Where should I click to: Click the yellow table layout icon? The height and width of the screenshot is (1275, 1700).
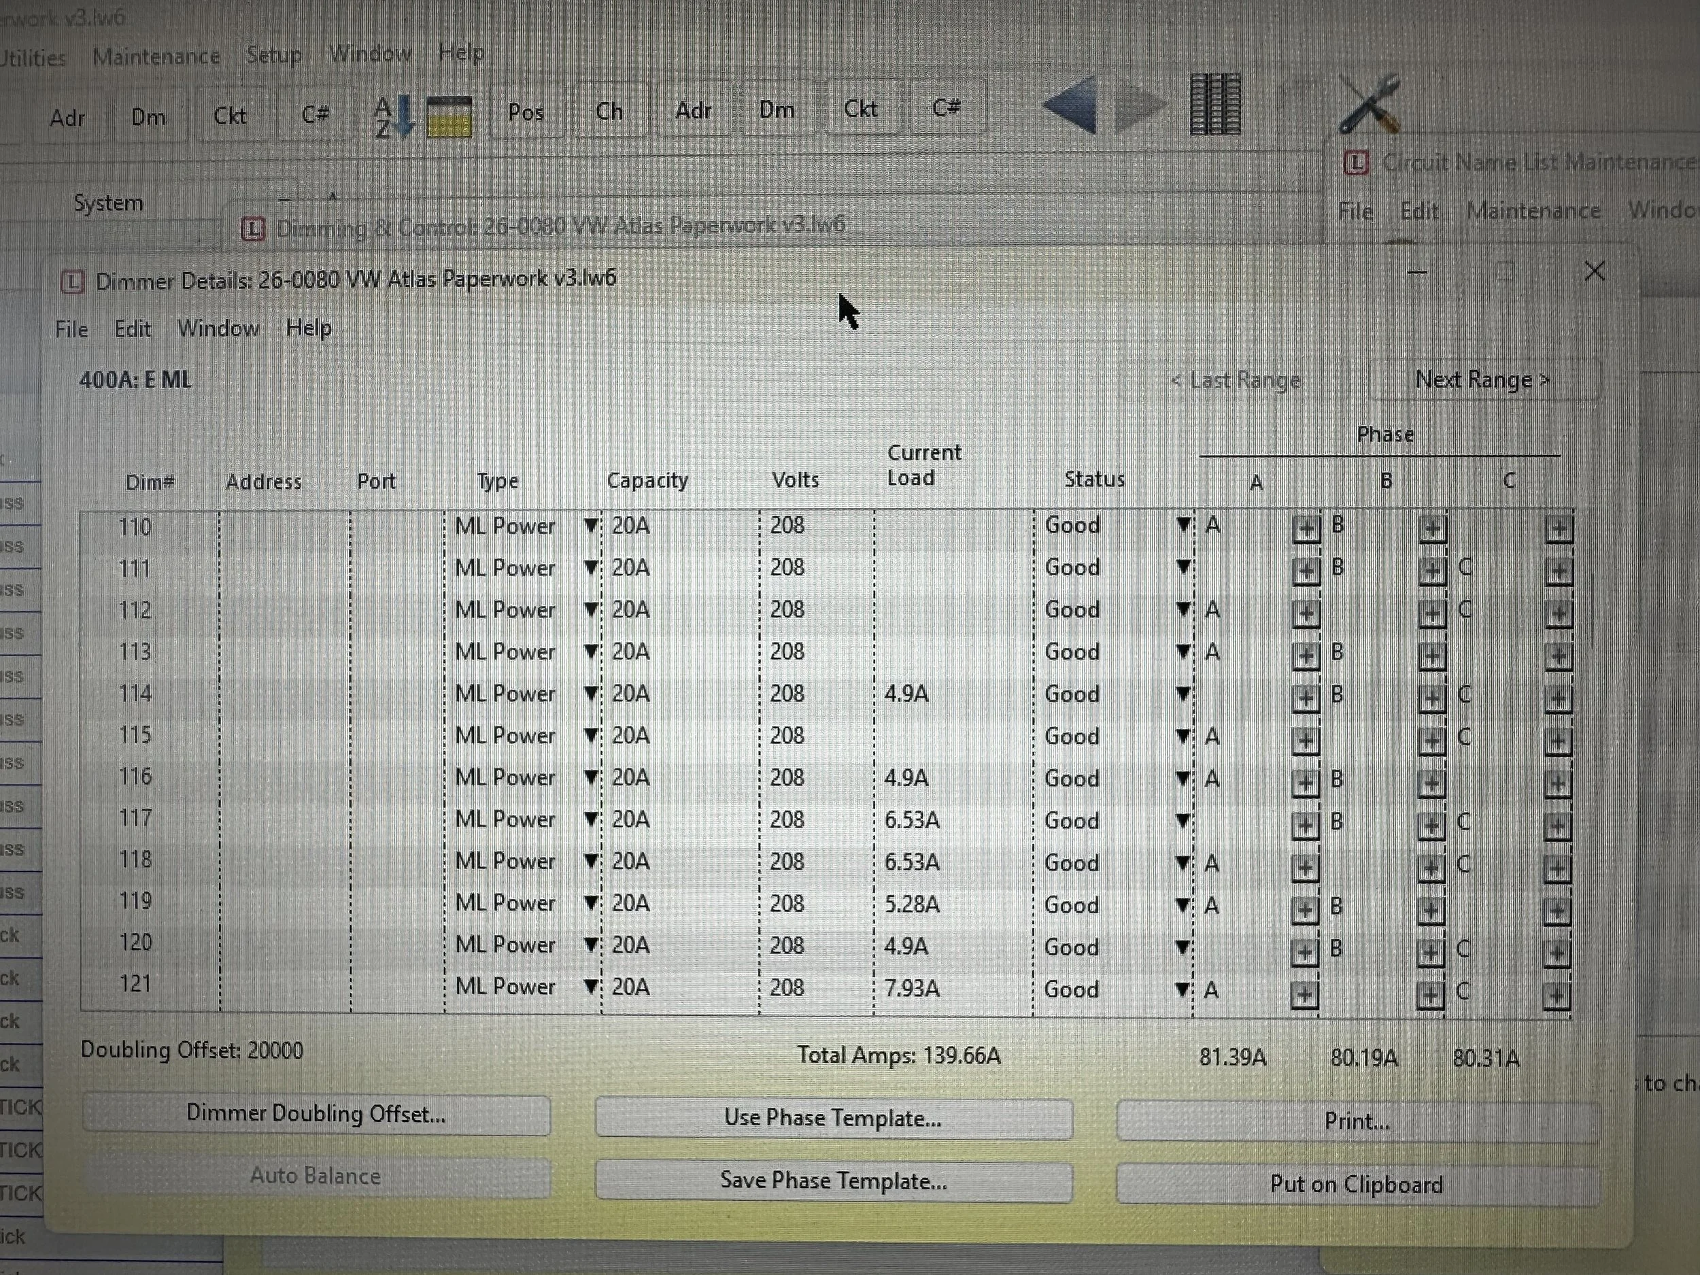pyautogui.click(x=448, y=117)
